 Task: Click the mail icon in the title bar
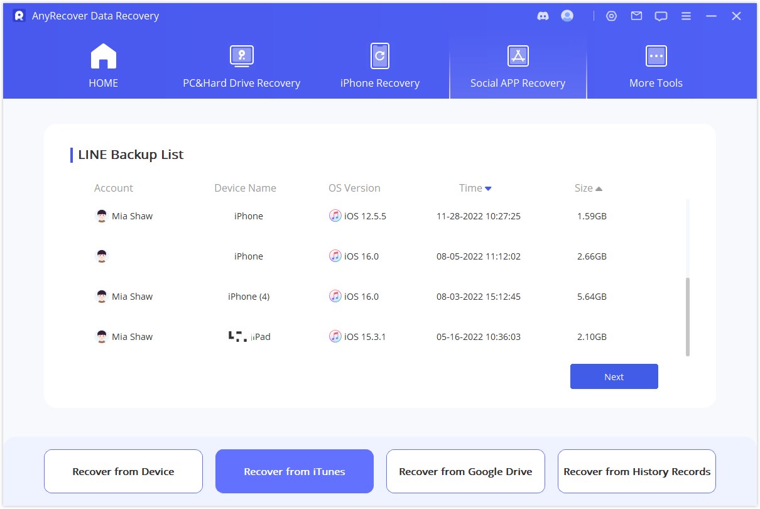click(636, 16)
